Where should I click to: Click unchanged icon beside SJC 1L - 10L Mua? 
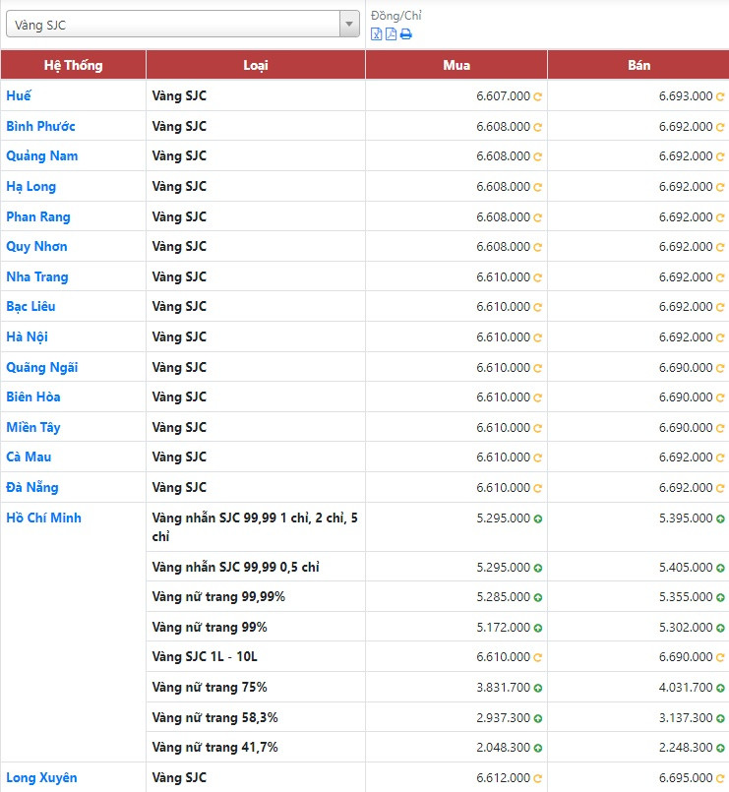[x=537, y=657]
